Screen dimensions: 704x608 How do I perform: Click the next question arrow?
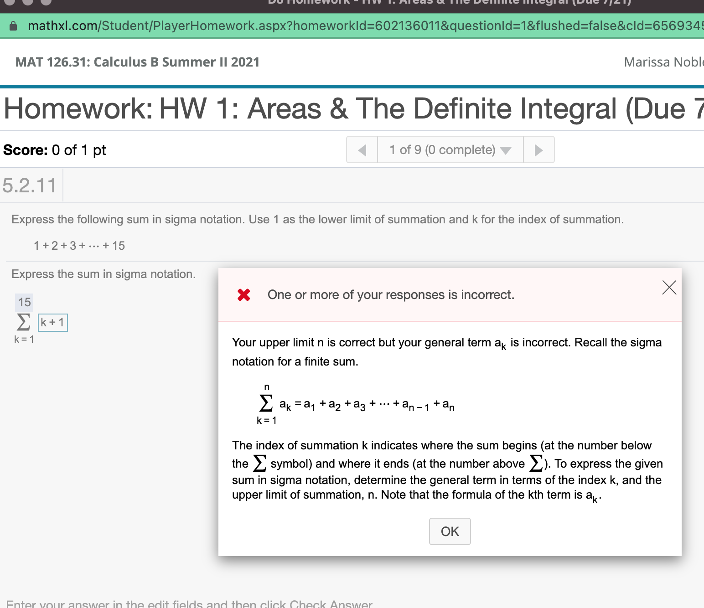[x=538, y=149]
